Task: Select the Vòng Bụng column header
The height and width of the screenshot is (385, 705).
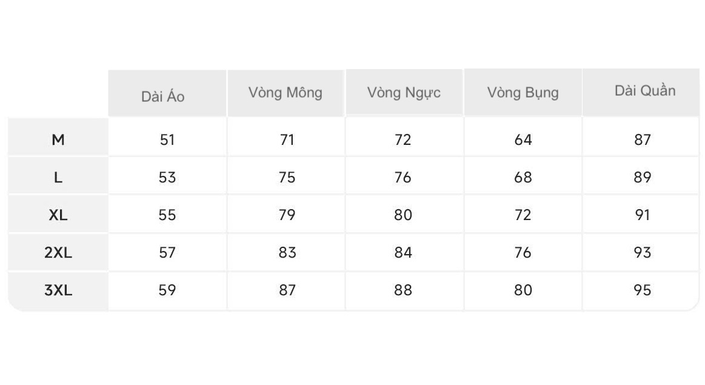Action: (523, 93)
